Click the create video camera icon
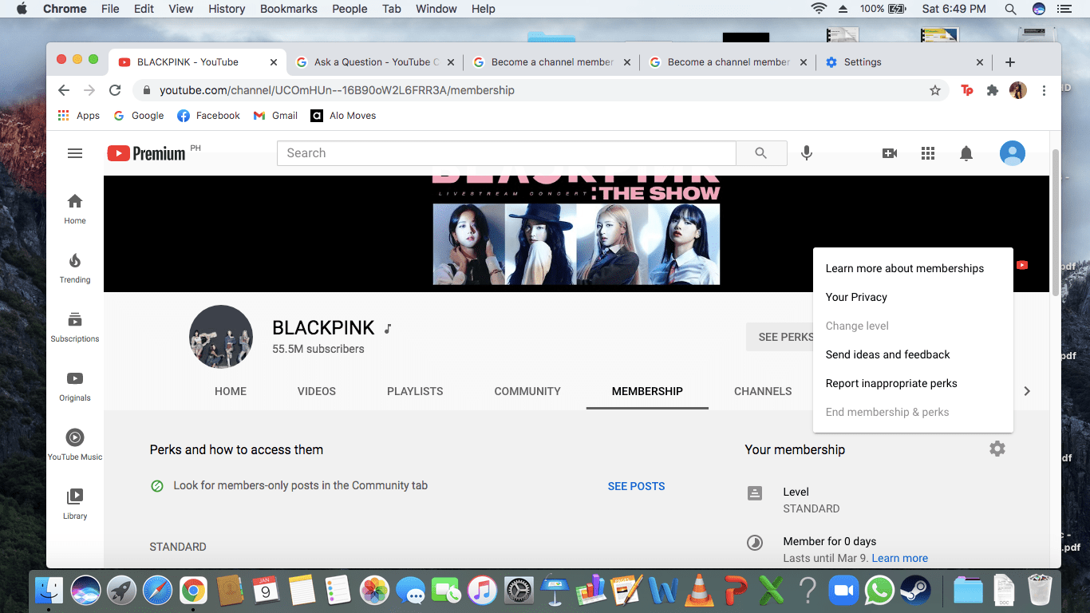 890,153
